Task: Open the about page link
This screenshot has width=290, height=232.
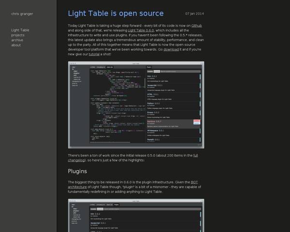Action: 16,45
